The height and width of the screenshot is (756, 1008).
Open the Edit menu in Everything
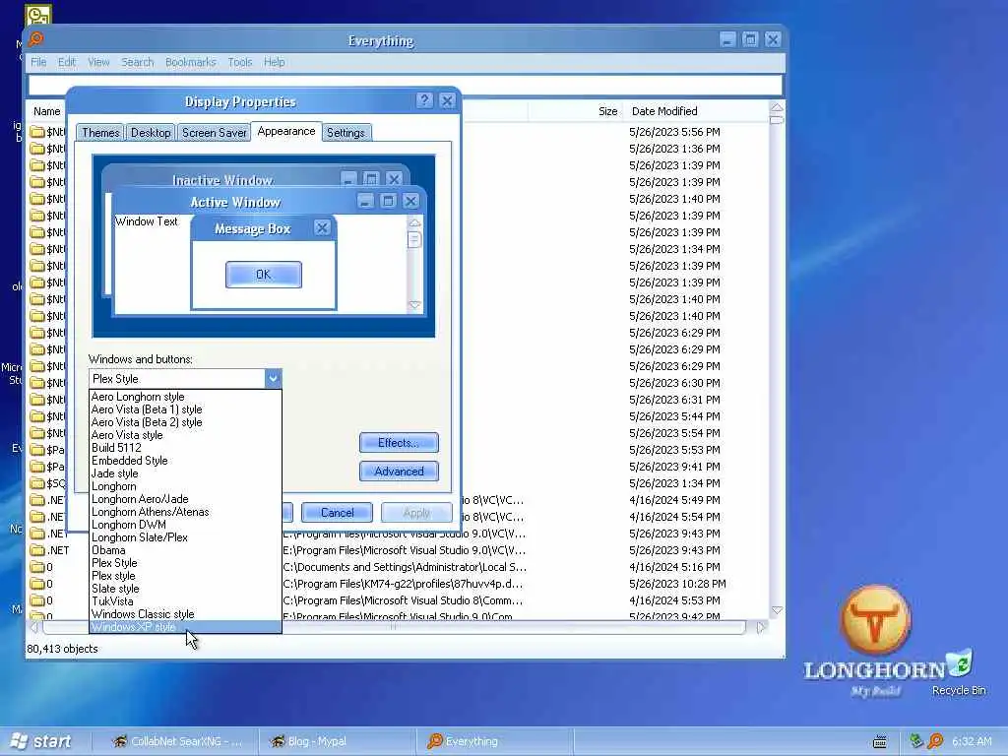[67, 62]
